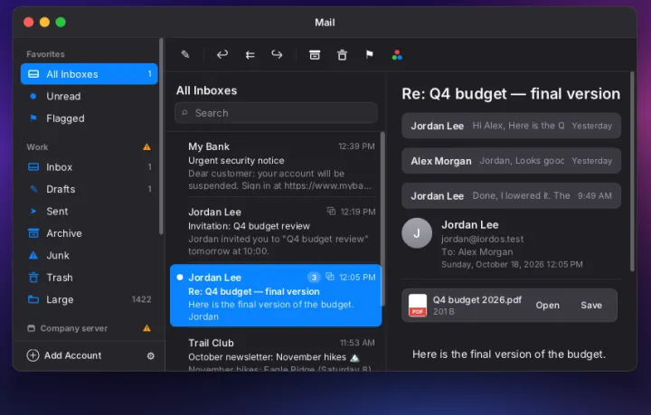Save the Q4 budget 2026.pdf attachment
This screenshot has height=415, width=651.
click(591, 306)
